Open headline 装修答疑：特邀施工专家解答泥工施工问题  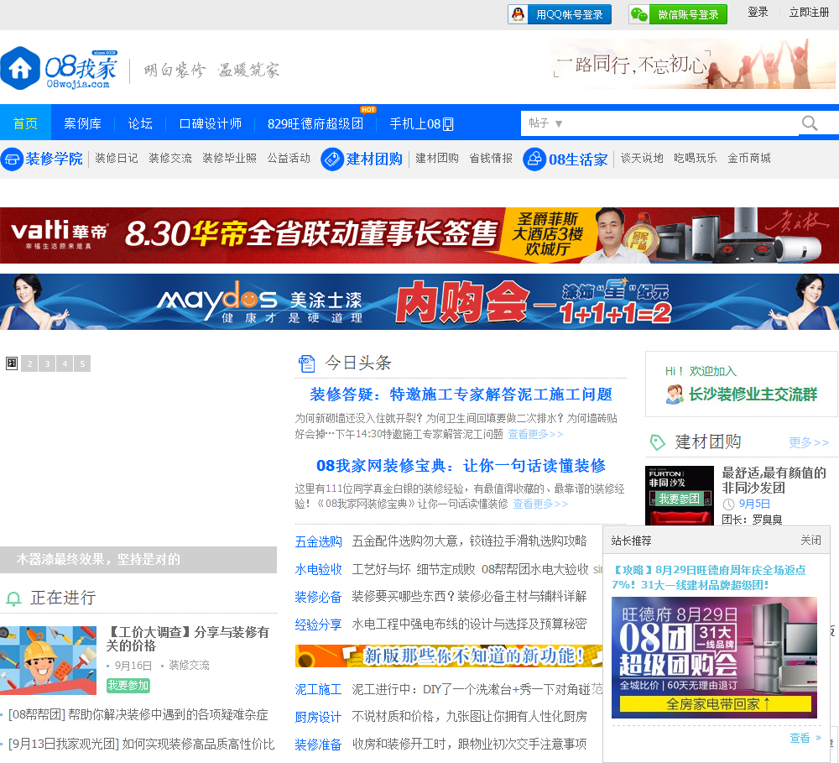[461, 395]
